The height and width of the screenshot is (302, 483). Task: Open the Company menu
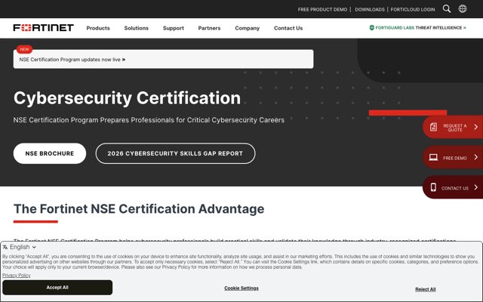pos(248,28)
